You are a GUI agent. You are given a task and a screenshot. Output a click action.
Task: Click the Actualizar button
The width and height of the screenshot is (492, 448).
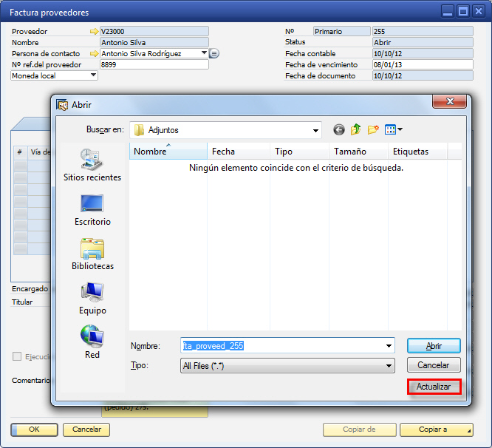tap(434, 387)
